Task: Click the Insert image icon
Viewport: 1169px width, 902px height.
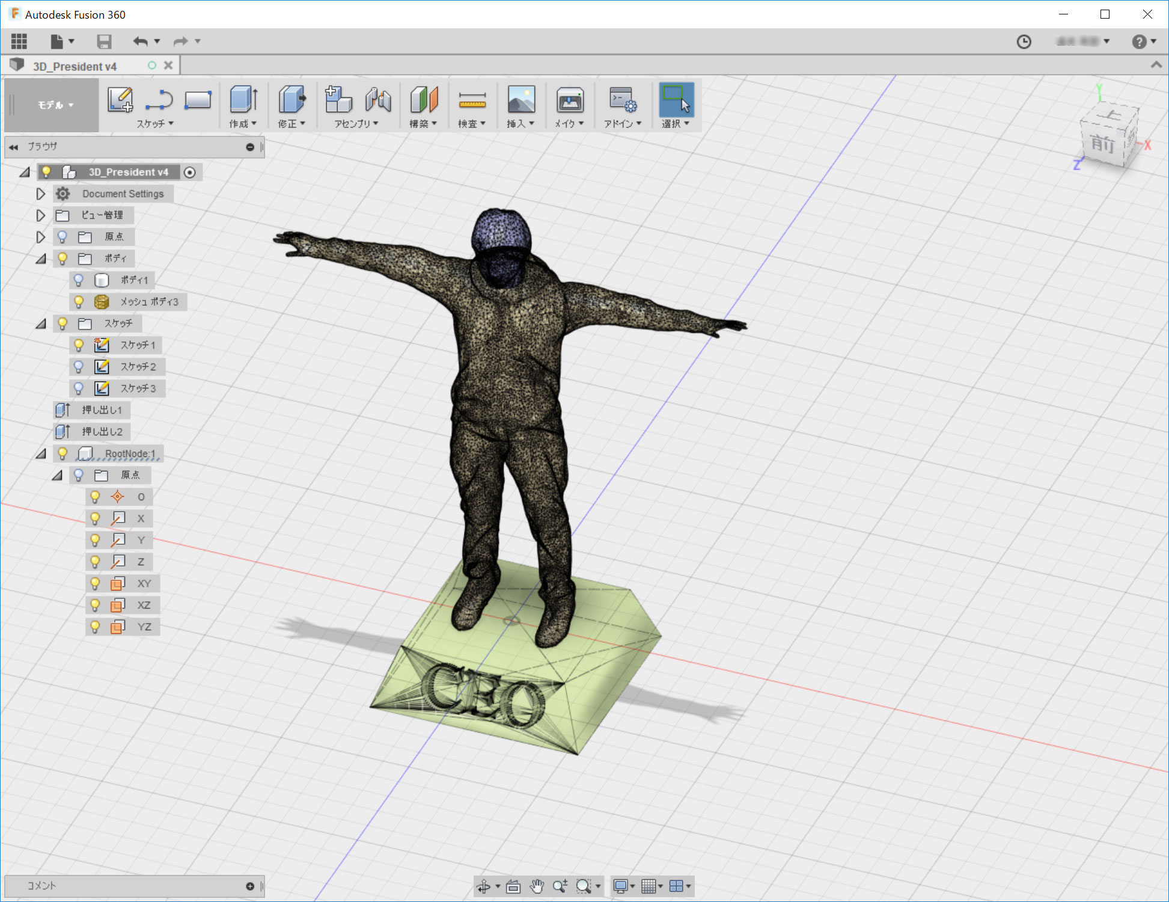Action: 521,99
